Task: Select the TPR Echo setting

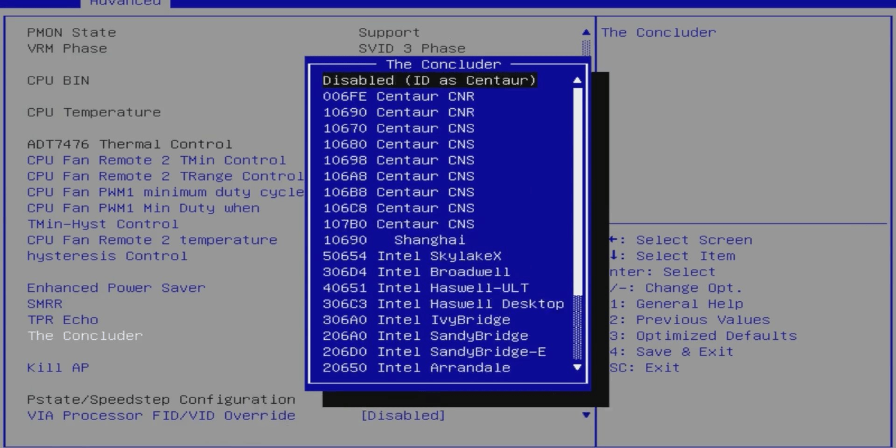Action: [63, 320]
